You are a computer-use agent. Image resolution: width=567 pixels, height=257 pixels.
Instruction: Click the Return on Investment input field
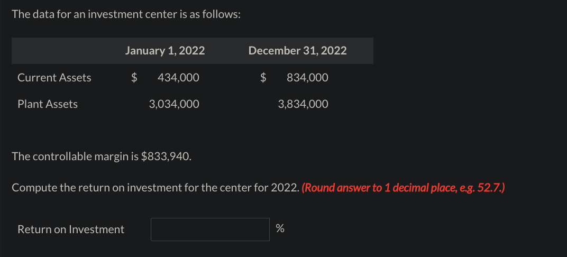[x=210, y=229]
